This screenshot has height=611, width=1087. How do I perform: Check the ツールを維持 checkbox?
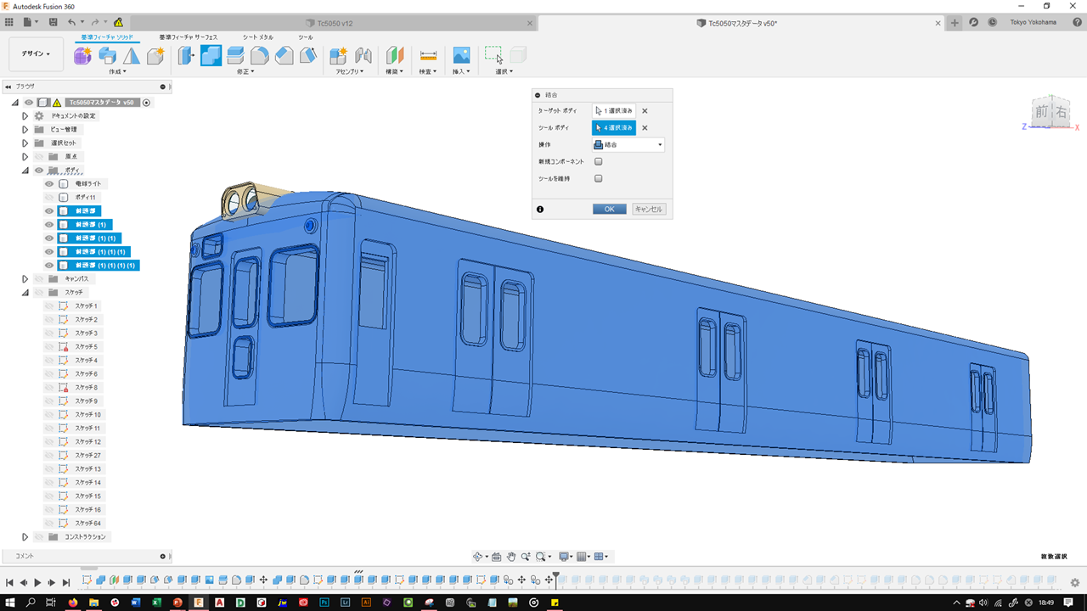click(599, 178)
